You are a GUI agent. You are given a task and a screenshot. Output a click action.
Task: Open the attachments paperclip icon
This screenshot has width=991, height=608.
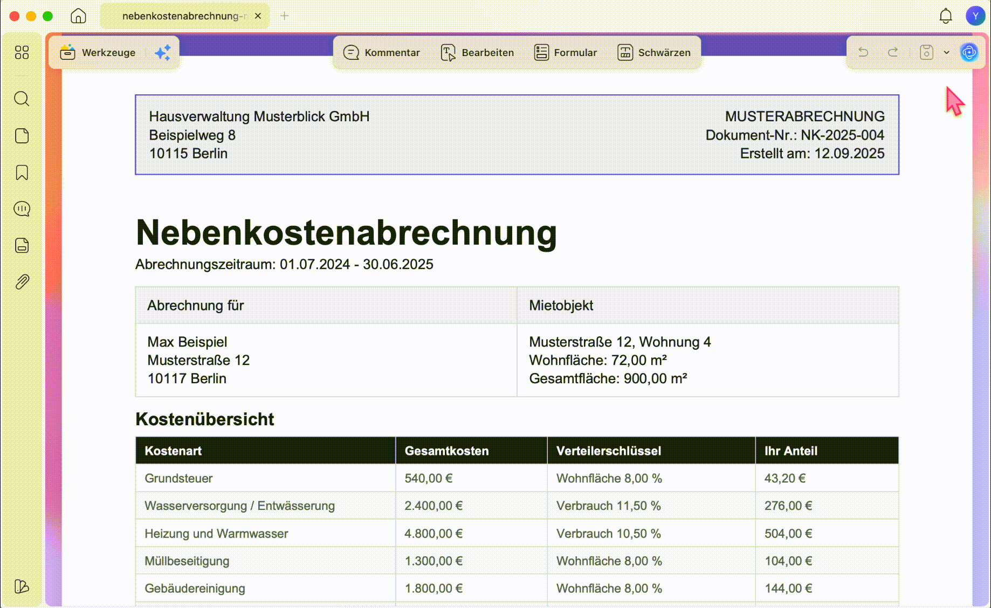pyautogui.click(x=22, y=282)
